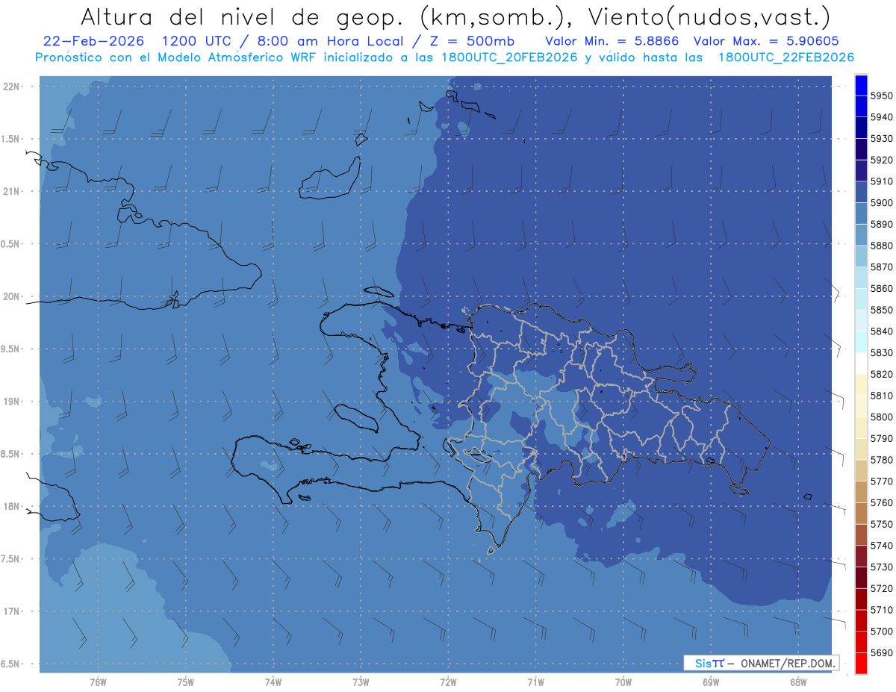
Task: Click the '74W' longitude label
Action: point(273,681)
